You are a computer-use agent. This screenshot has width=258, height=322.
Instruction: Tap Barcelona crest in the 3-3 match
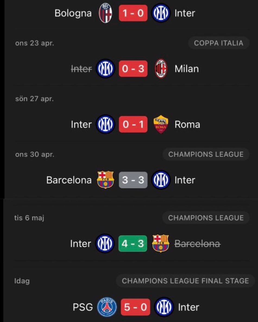click(105, 180)
